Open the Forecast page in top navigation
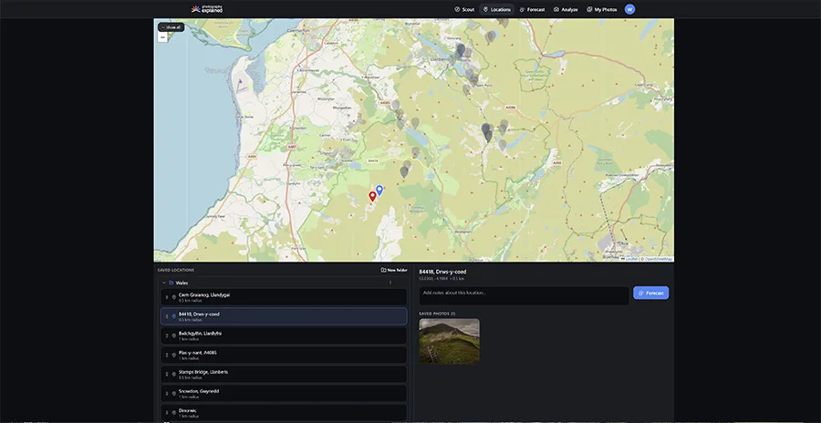The height and width of the screenshot is (423, 821). pos(532,9)
